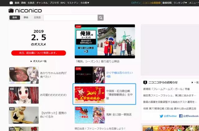Expand the その他 dropdown in top bar

point(85,3)
